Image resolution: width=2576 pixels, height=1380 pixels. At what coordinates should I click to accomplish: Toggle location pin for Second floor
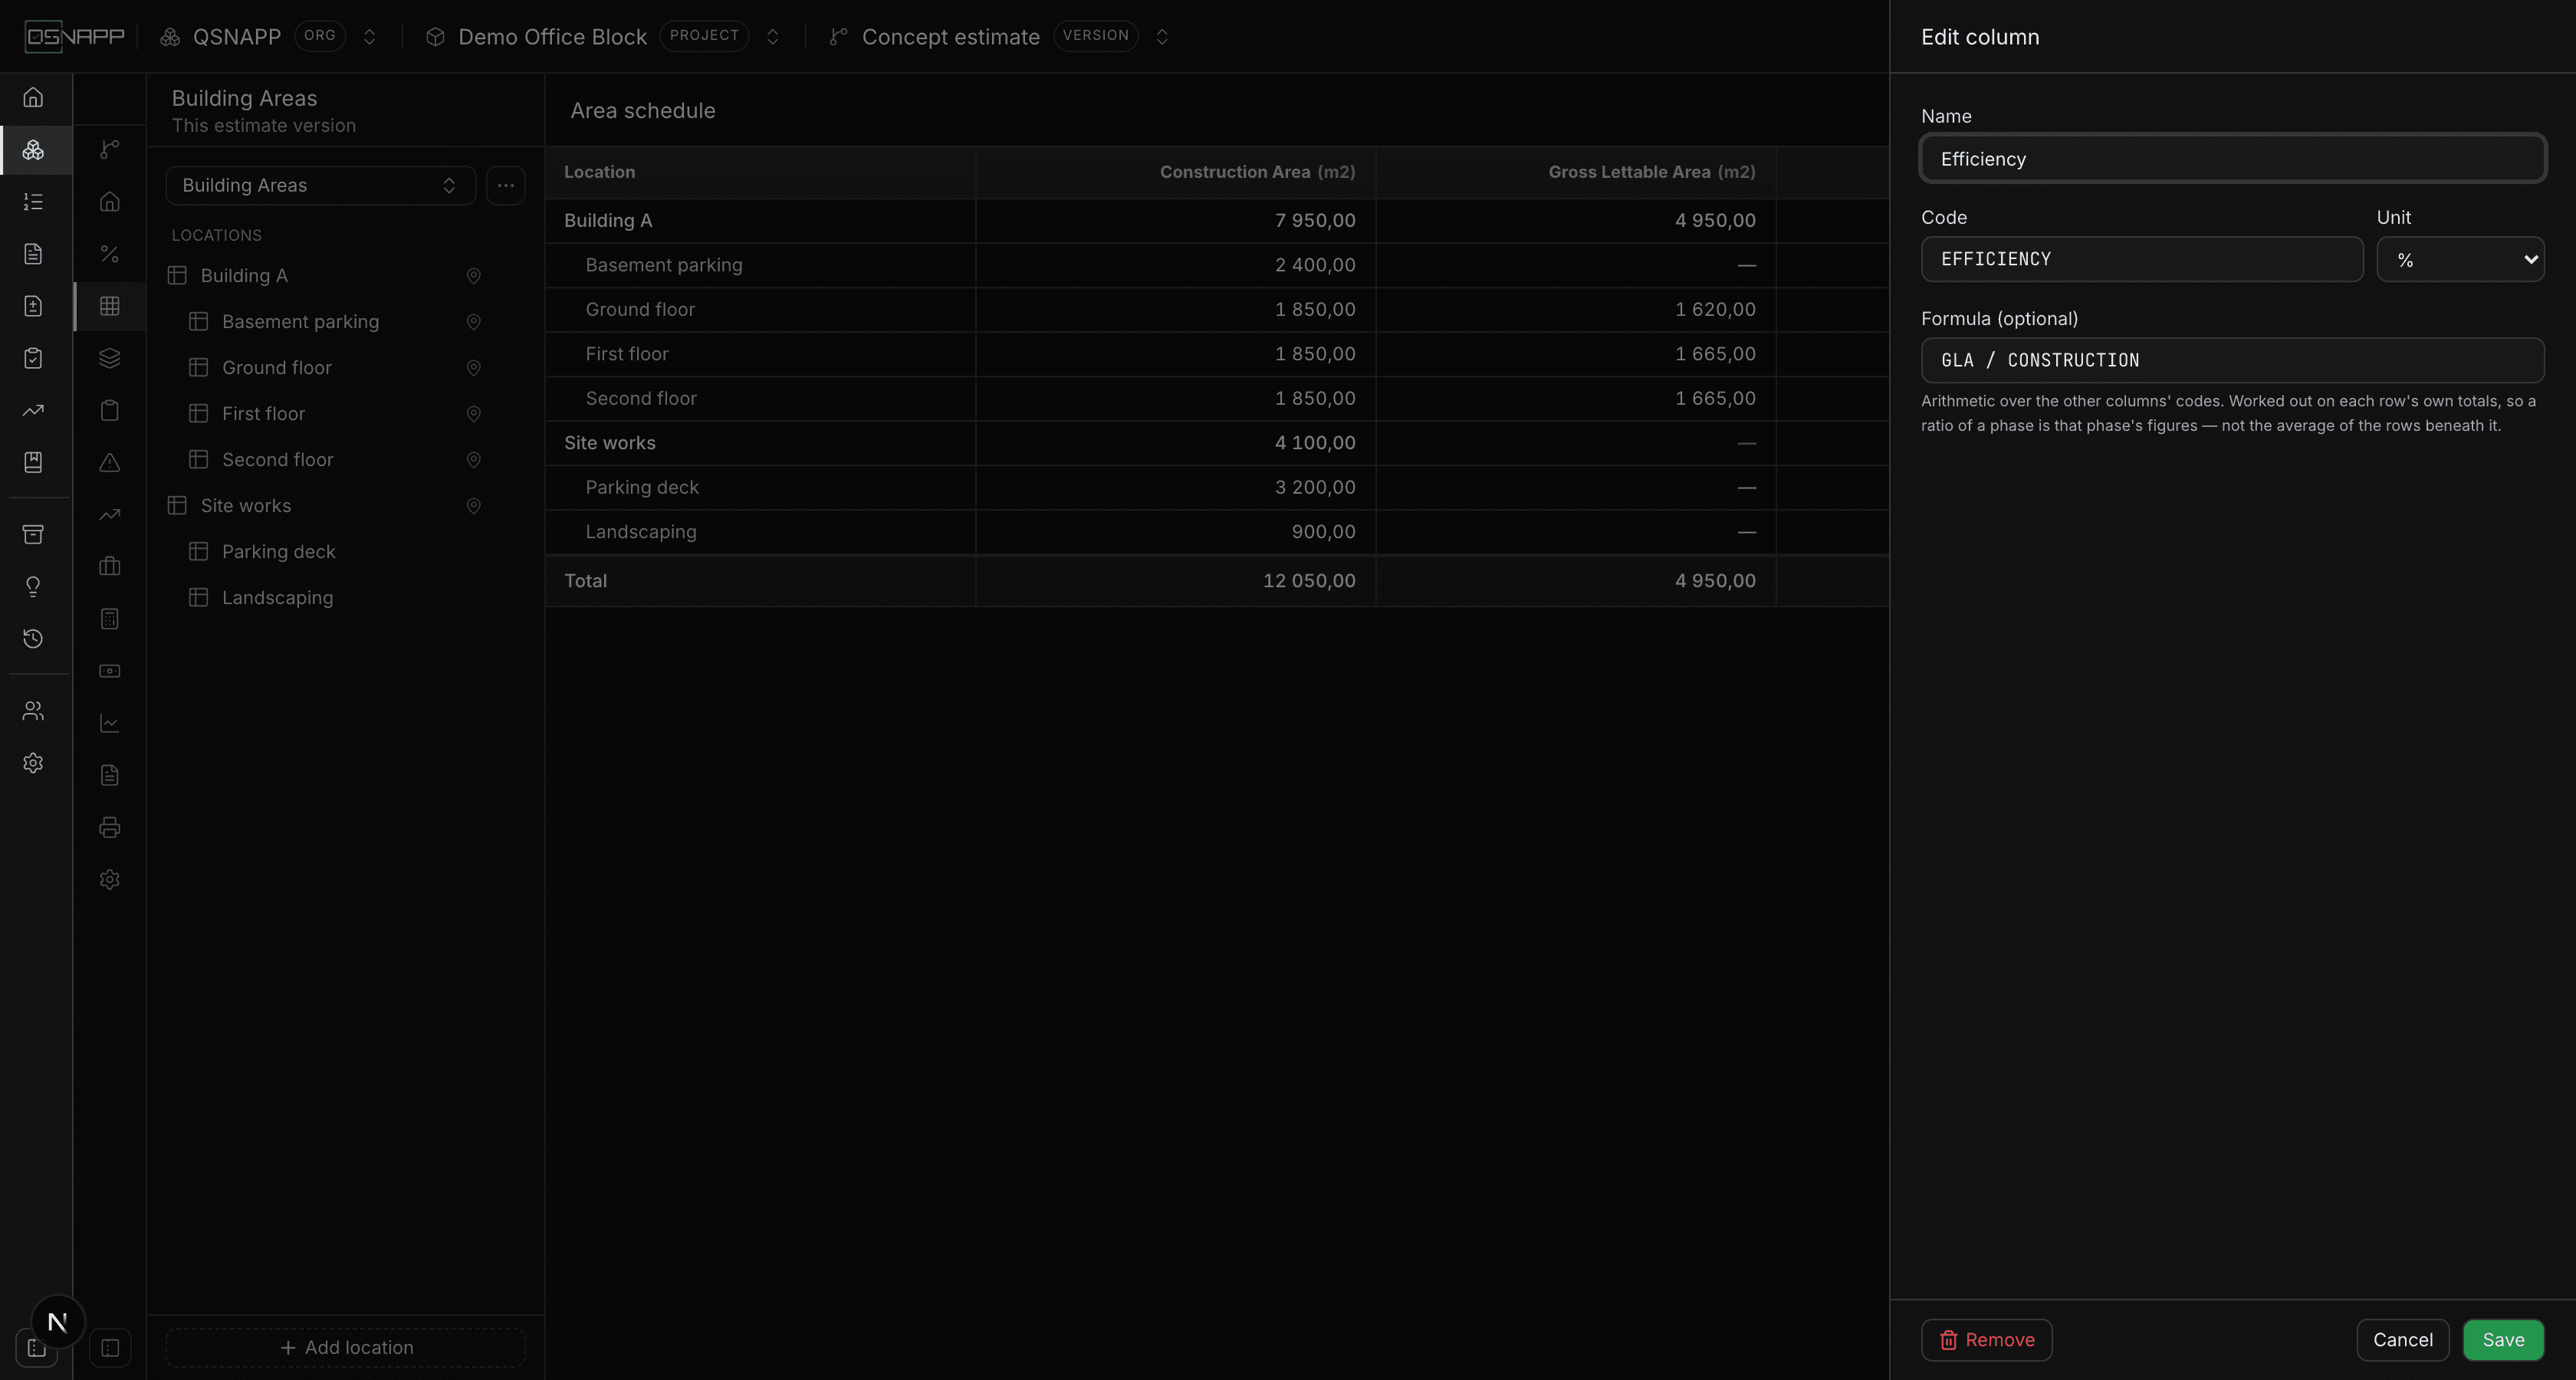(474, 460)
